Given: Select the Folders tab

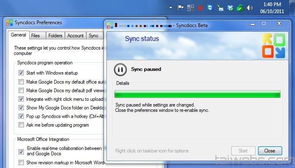Looking at the screenshot, I should tap(55, 36).
